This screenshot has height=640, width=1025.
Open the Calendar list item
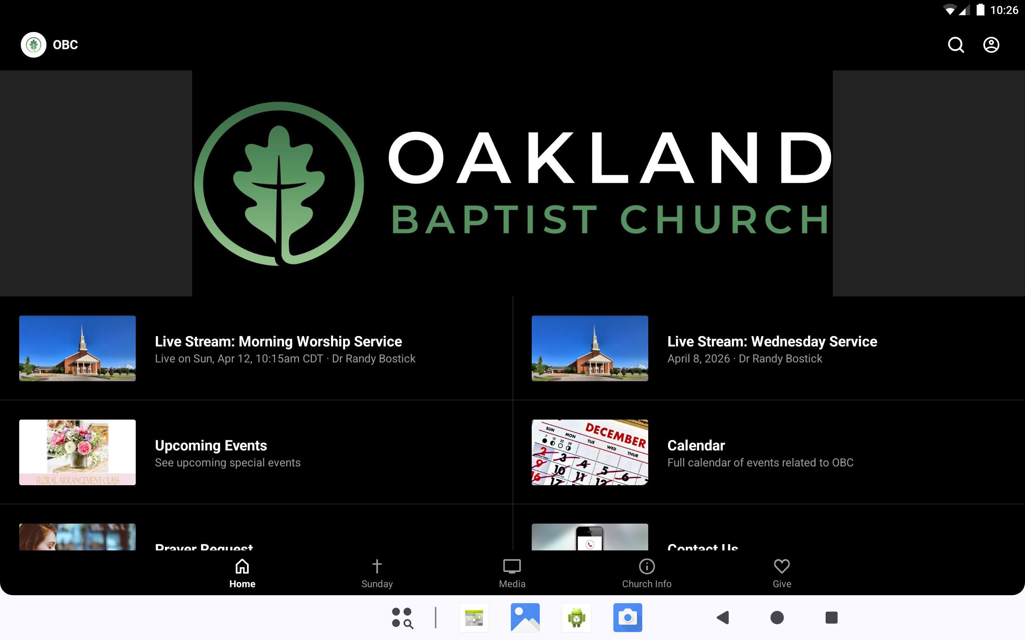click(760, 453)
